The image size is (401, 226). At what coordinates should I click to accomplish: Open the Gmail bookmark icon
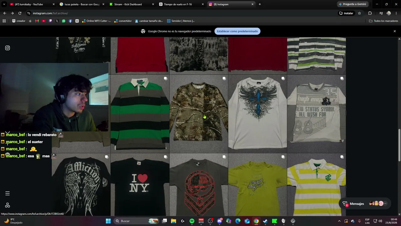point(37,21)
